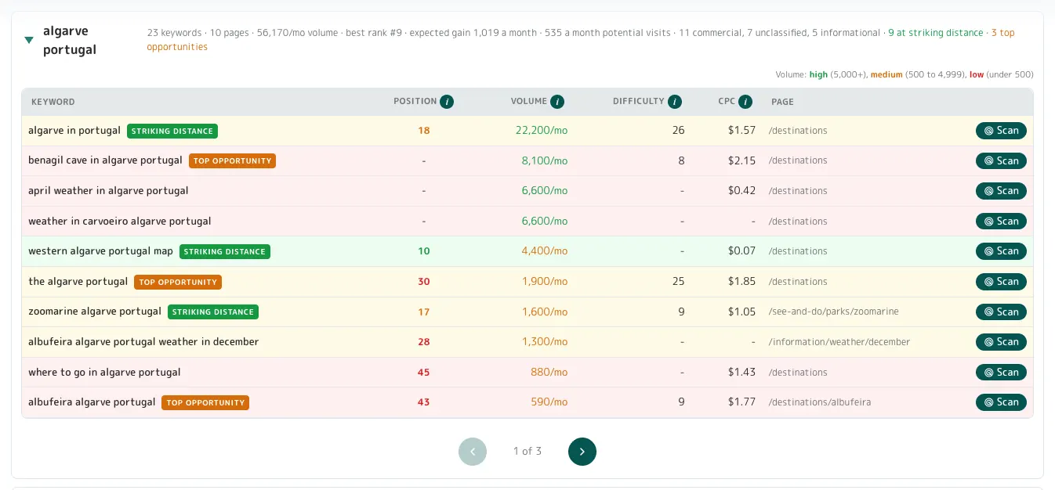Image resolution: width=1055 pixels, height=490 pixels.
Task: Go to next page of keywords
Action: [x=582, y=452]
